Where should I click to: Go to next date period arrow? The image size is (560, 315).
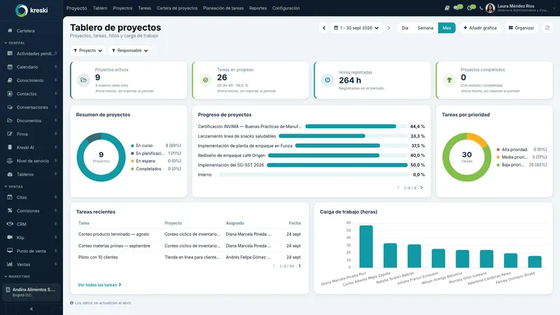[388, 28]
